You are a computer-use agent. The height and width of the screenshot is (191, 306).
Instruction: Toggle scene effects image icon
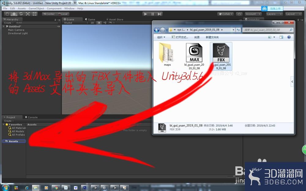110,23
